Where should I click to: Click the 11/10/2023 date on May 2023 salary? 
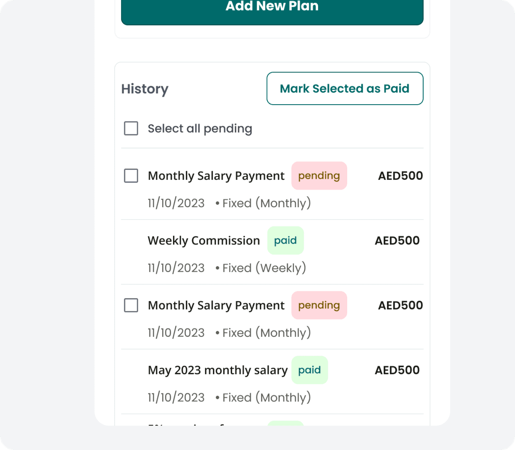tap(176, 397)
